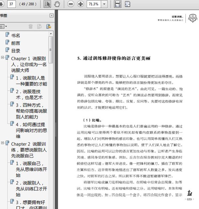199x209 pixels.
Task: Click the page number 035 in footer
Action: 189,199
